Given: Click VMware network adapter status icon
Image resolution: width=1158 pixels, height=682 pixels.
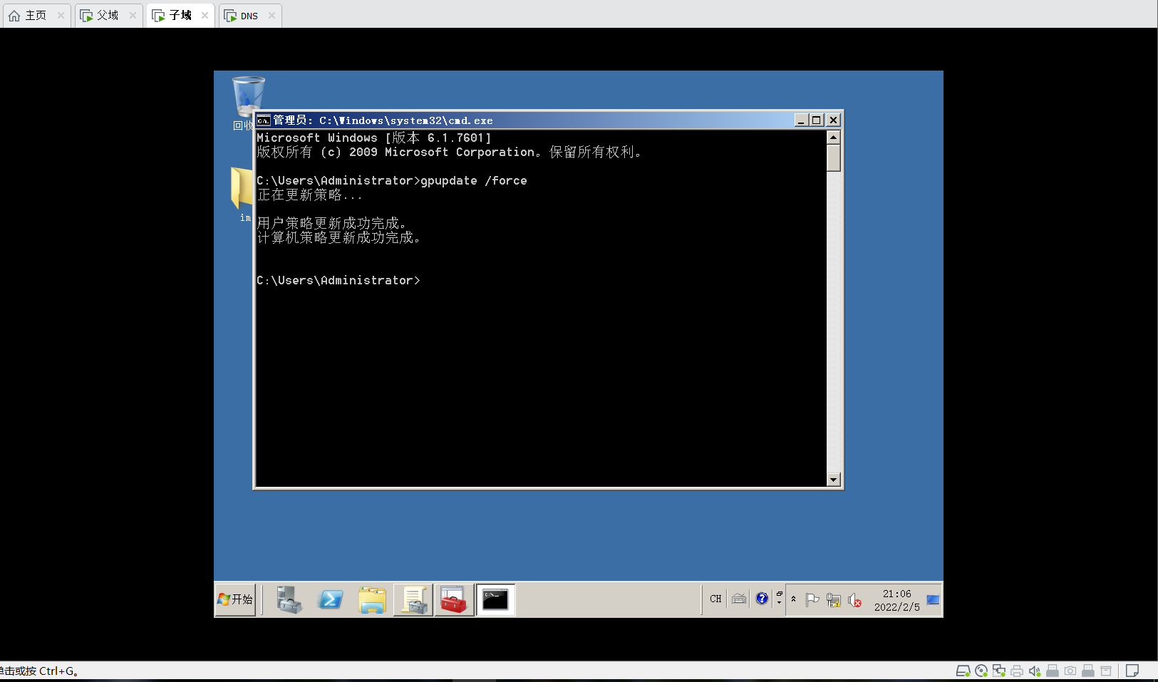Looking at the screenshot, I should tap(999, 671).
